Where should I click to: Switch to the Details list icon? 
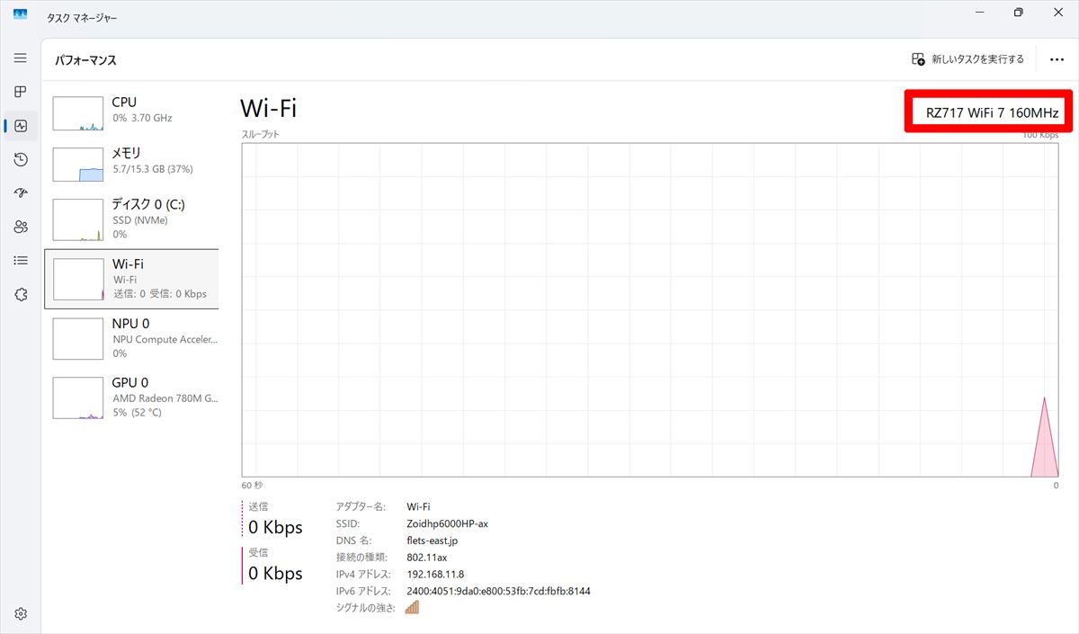tap(21, 260)
